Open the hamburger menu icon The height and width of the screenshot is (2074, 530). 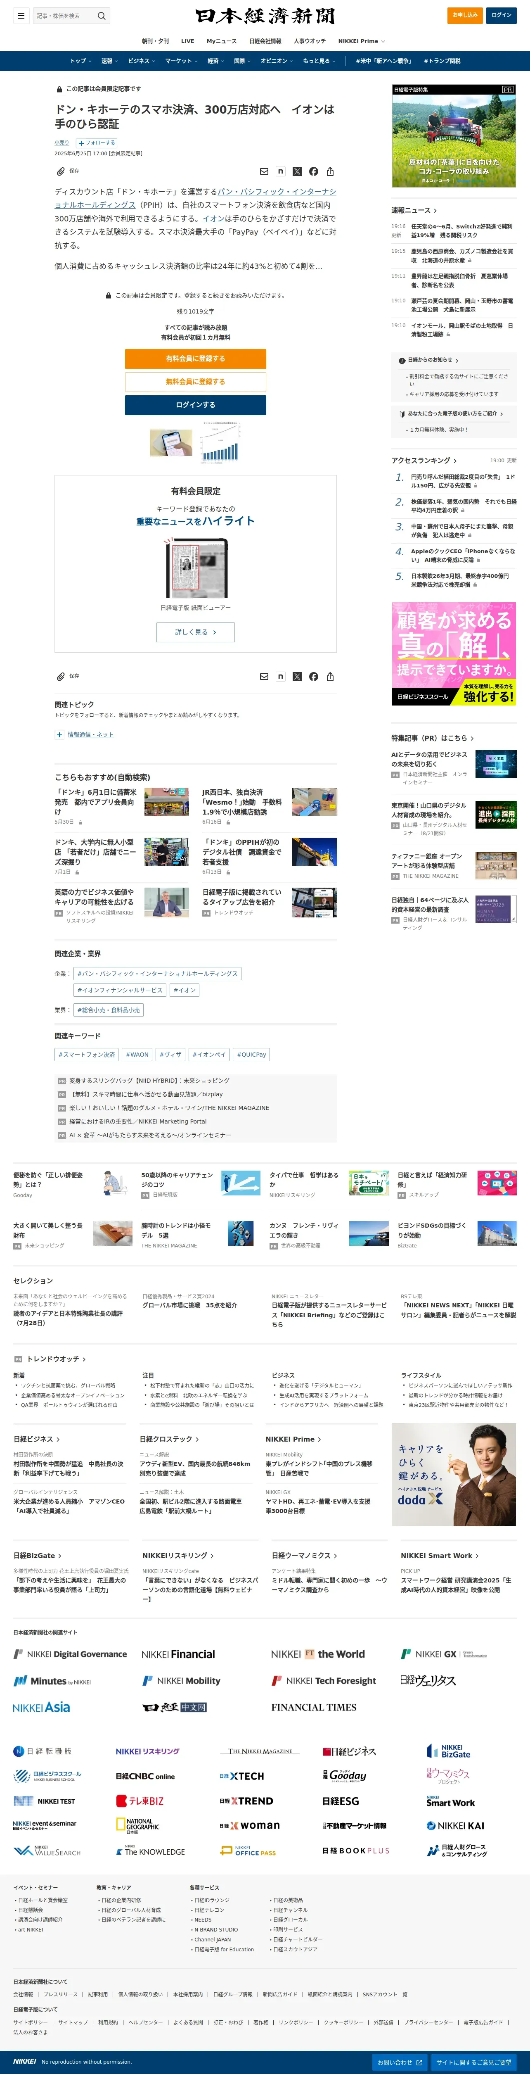[x=21, y=15]
